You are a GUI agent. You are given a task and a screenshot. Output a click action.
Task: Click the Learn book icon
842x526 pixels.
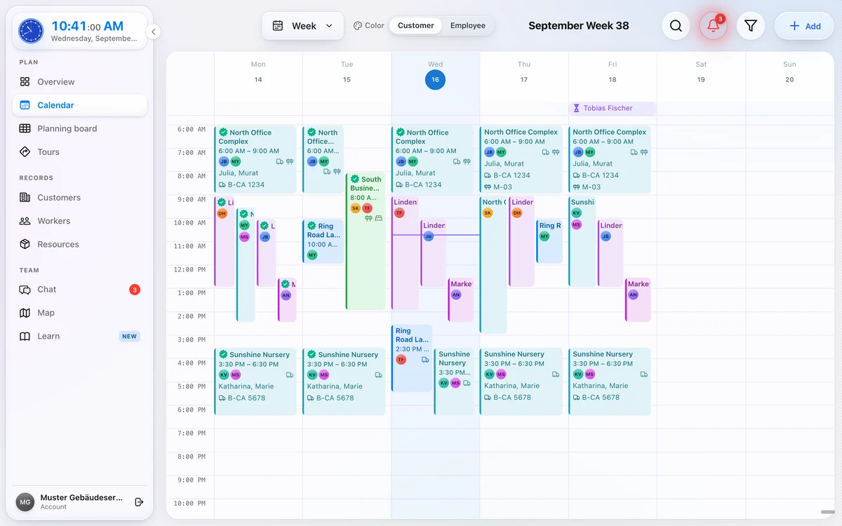coord(25,336)
